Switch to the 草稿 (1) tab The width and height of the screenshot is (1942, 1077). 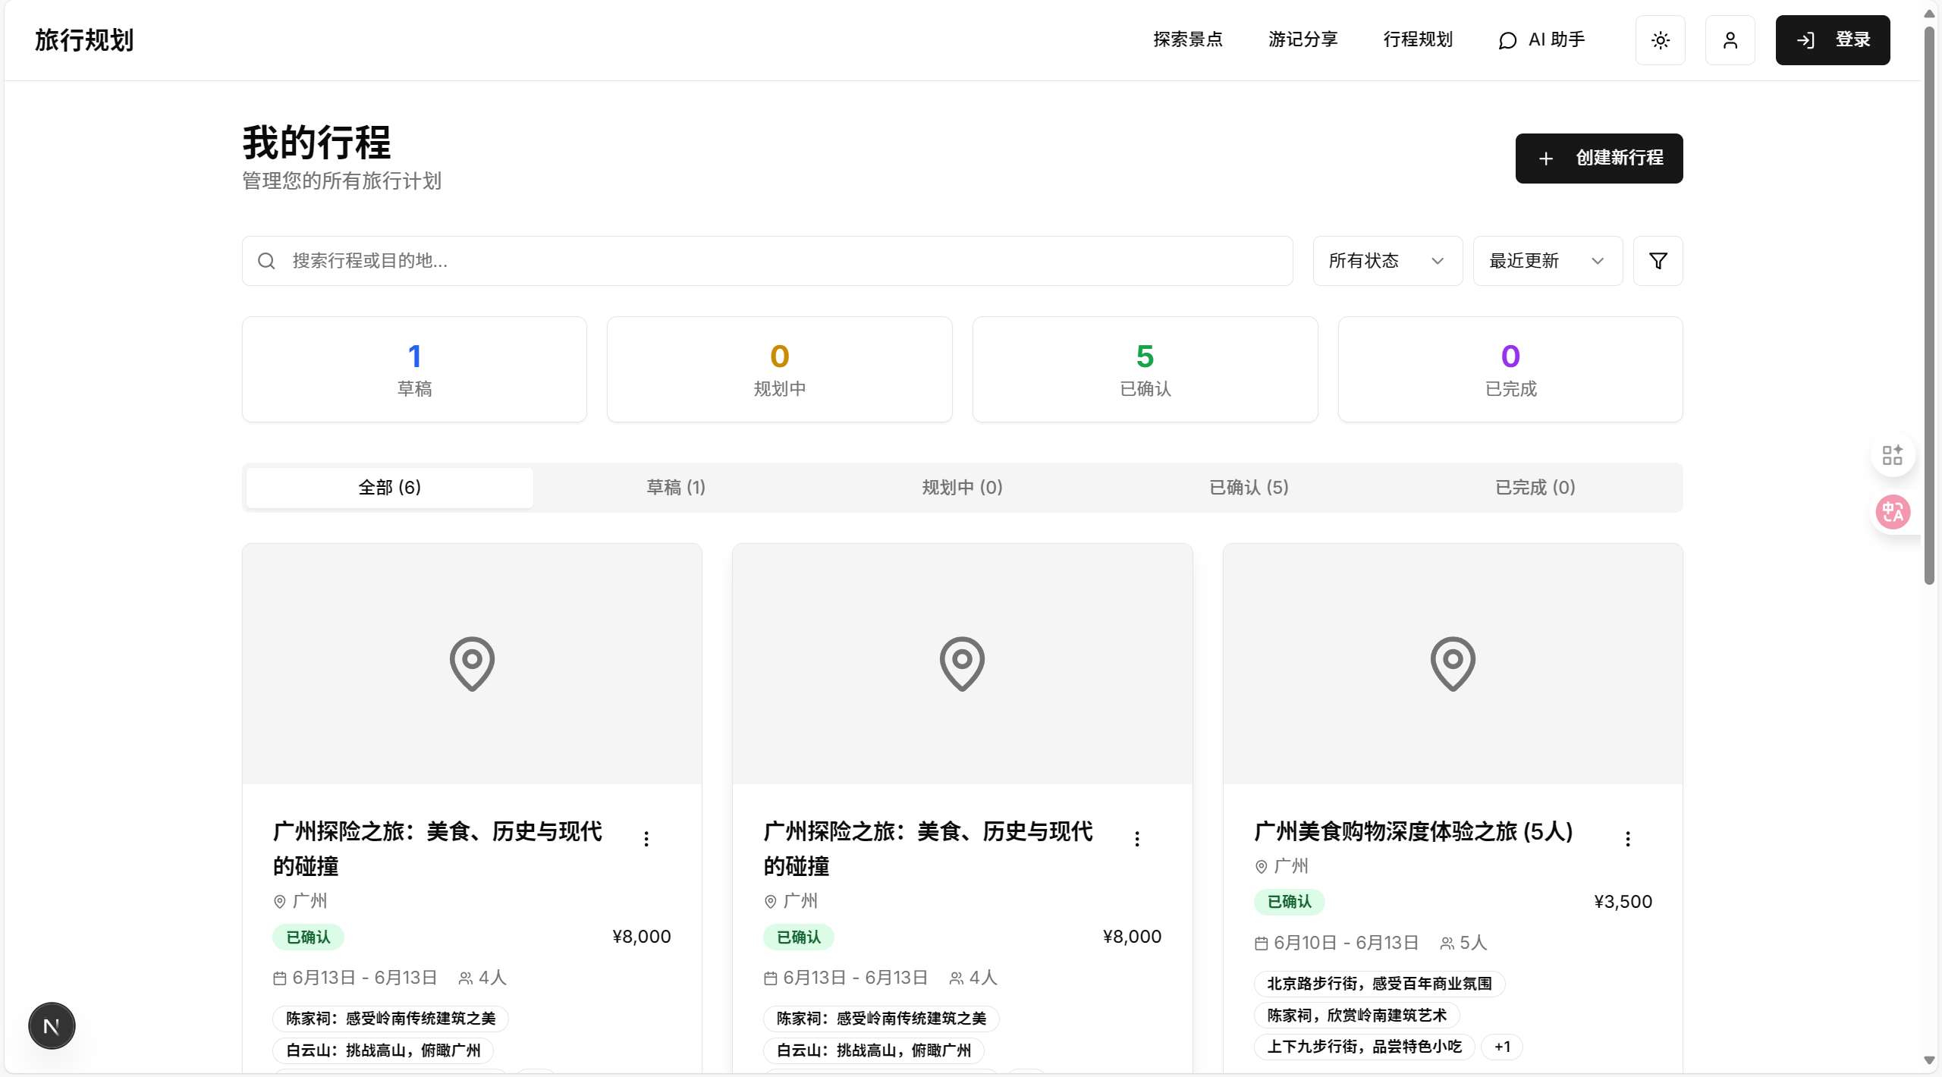675,487
